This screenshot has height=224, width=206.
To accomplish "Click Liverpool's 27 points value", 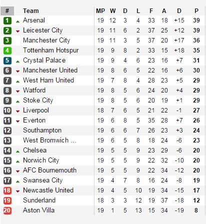I will pyautogui.click(x=196, y=110).
